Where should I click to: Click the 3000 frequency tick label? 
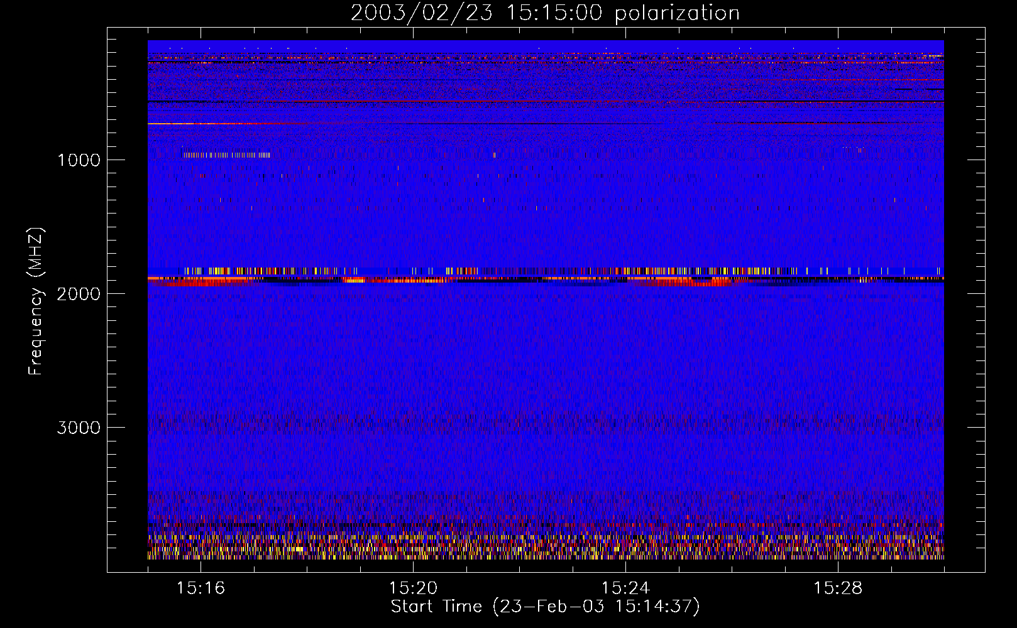point(79,428)
